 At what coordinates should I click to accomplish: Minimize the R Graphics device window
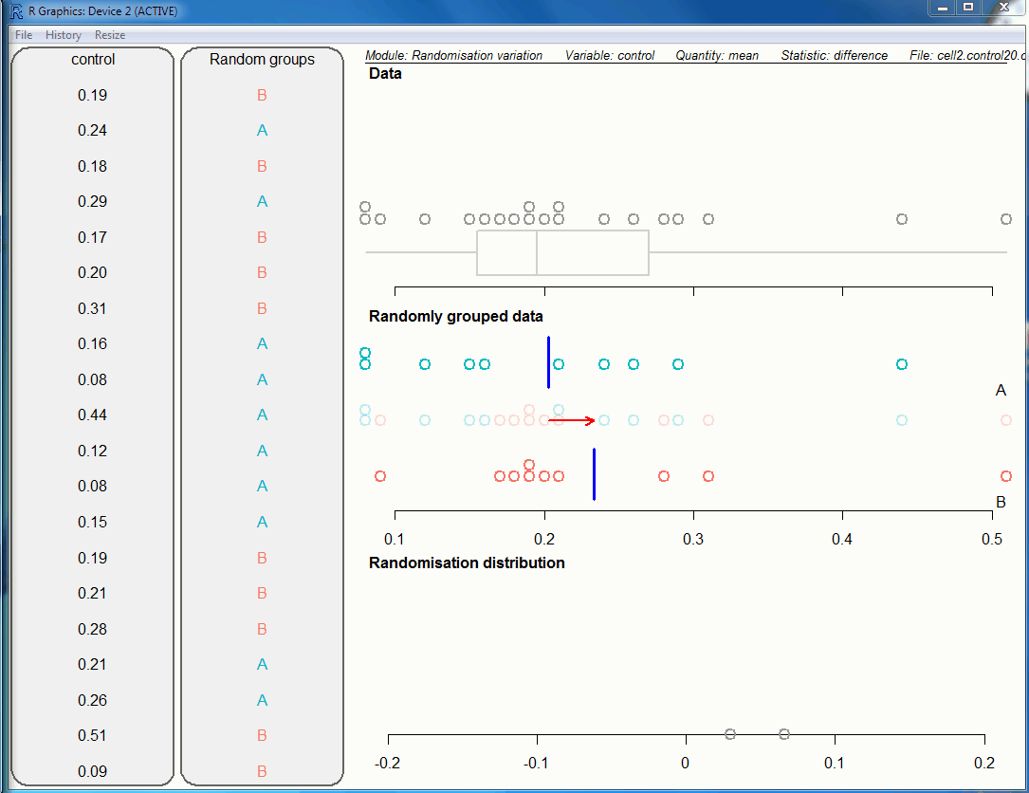point(942,8)
